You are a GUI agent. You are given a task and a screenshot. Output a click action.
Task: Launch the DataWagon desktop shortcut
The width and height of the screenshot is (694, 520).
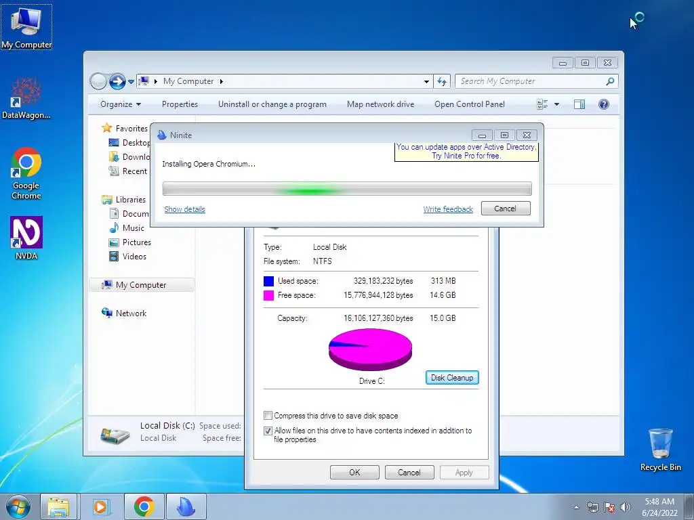point(26,97)
